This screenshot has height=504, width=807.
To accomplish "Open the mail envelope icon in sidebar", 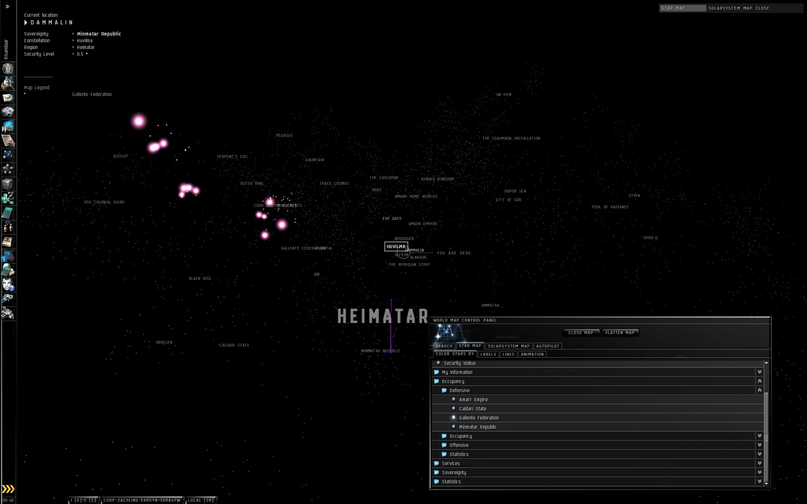I will click(8, 98).
